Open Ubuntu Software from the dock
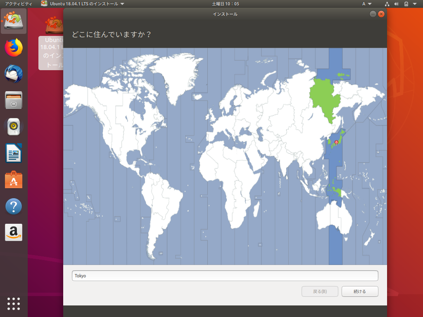423x317 pixels. [14, 180]
